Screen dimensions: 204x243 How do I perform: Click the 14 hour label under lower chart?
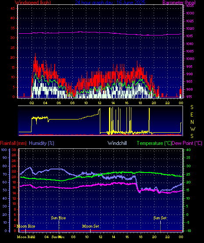click(113, 237)
